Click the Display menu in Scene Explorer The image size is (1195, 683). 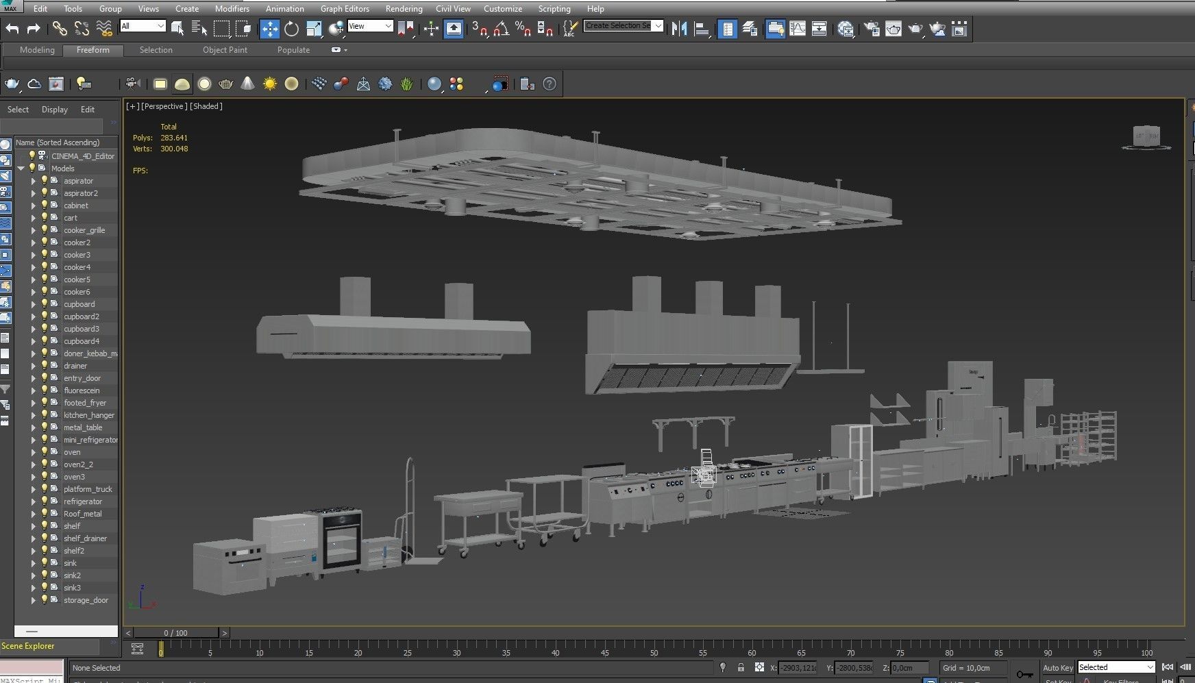[x=55, y=110]
